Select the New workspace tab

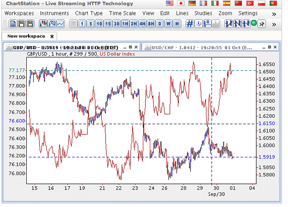[26, 36]
